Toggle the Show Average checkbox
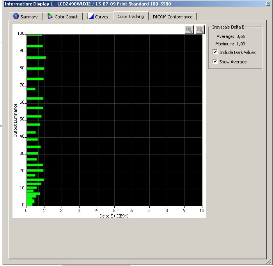This screenshot has width=273, height=266. pyautogui.click(x=215, y=61)
